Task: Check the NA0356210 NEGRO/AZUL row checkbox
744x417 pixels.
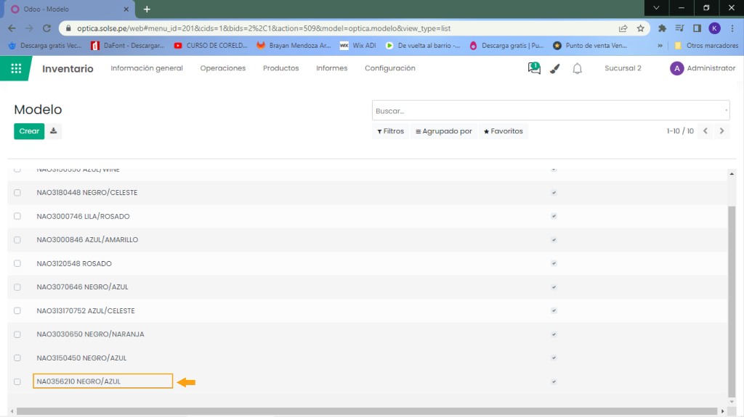Action: coord(17,381)
